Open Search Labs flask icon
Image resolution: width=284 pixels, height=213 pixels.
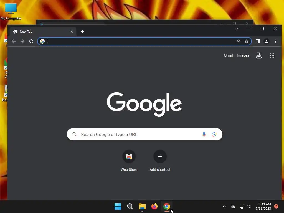[259, 55]
